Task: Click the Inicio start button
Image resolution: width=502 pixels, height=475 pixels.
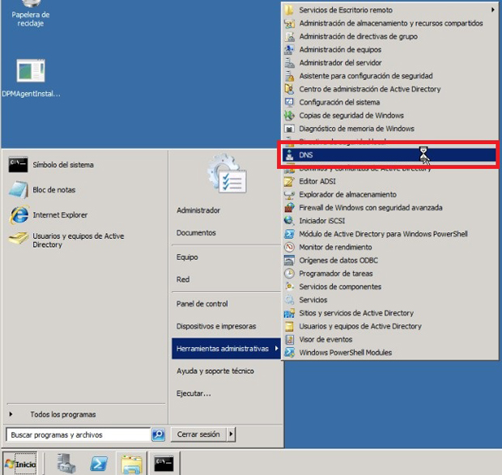Action: tap(20, 464)
